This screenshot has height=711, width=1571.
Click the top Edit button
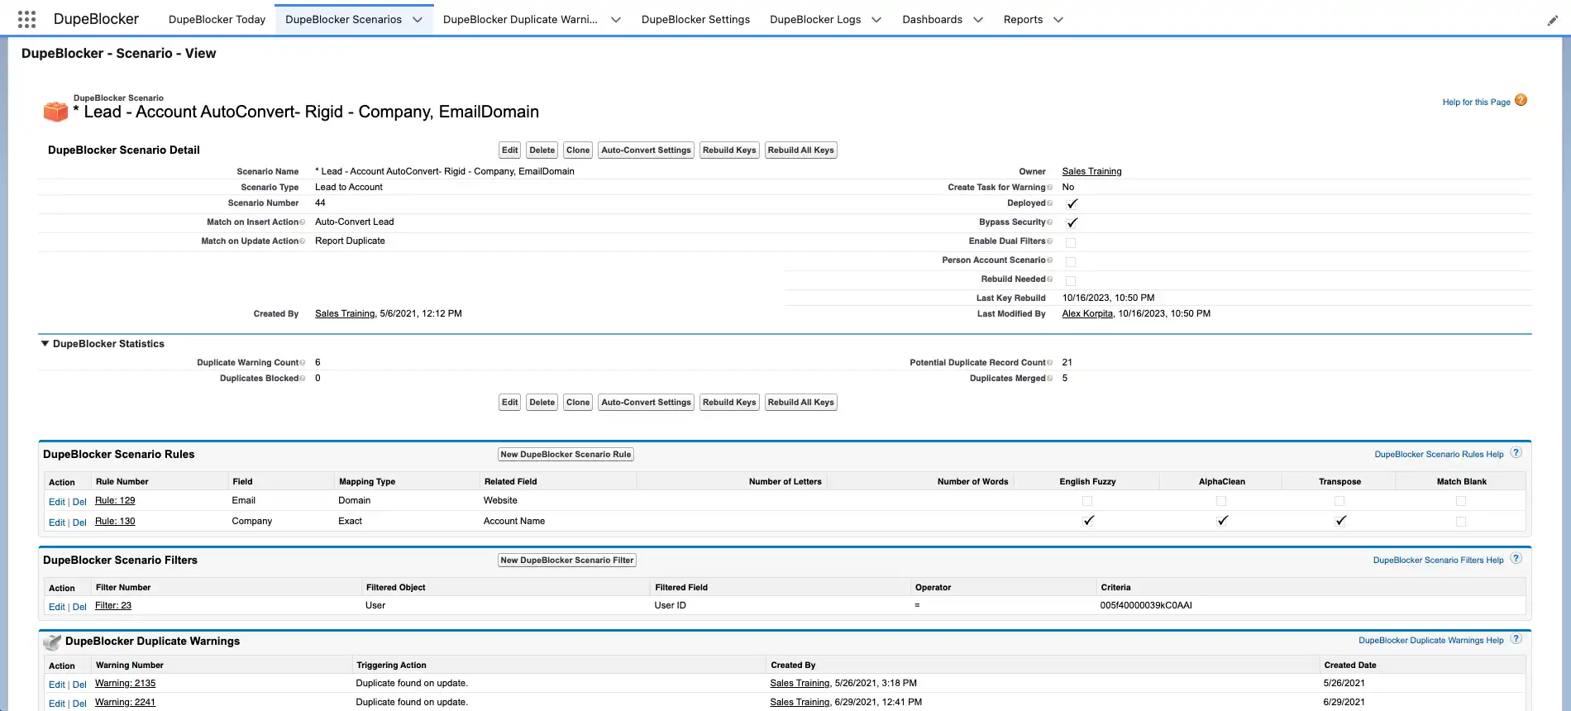pos(510,150)
